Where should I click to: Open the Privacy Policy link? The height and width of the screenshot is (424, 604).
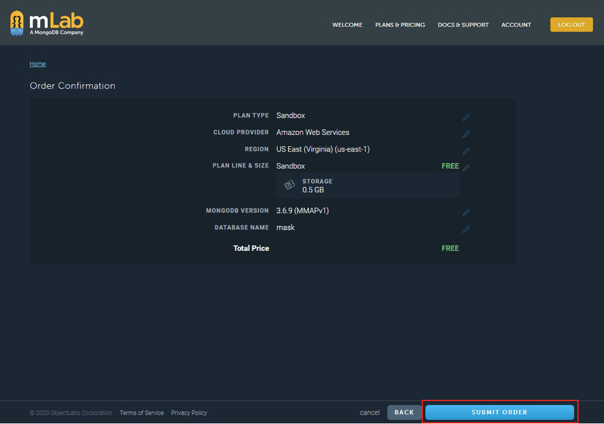coord(189,413)
